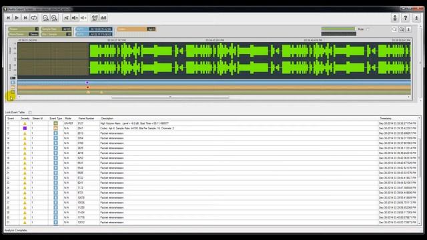This screenshot has height=240, width=427.
Task: Tick the Lock Event Table checkbox
Action: pos(30,113)
